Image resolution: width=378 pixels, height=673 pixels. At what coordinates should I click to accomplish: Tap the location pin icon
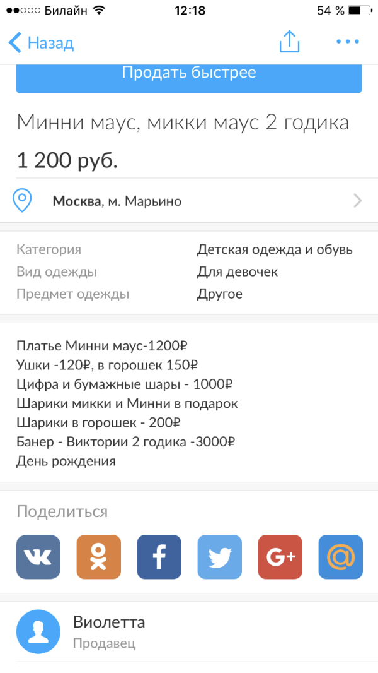pyautogui.click(x=23, y=201)
